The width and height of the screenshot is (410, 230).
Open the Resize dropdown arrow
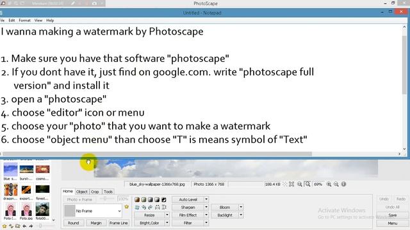(x=167, y=215)
